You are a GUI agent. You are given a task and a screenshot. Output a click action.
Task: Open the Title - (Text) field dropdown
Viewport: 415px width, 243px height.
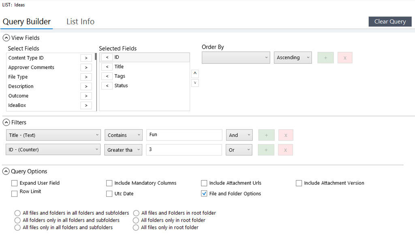(53, 135)
